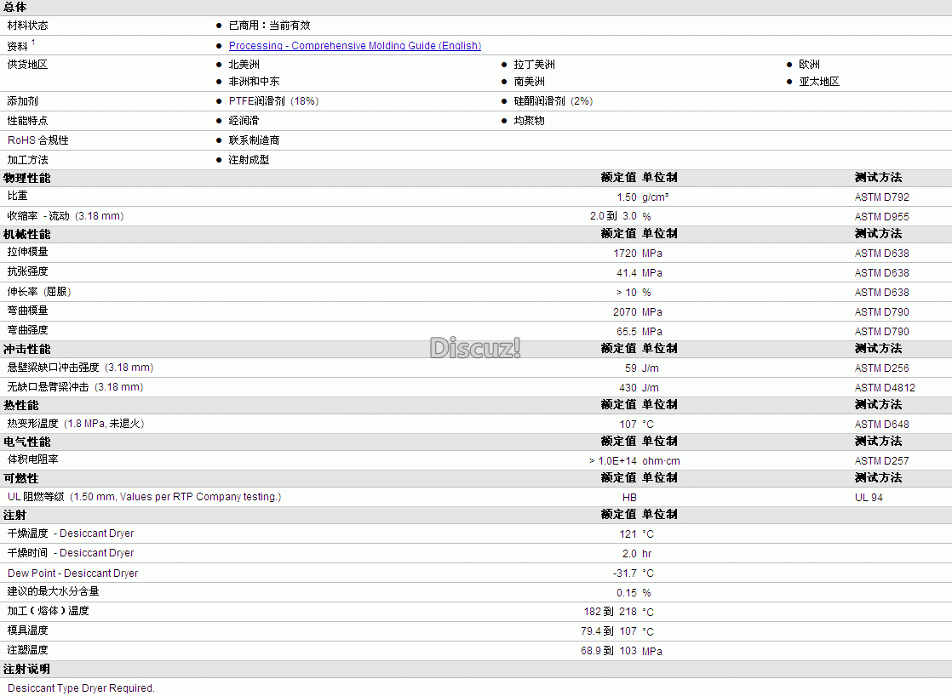952x696 pixels.
Task: Select the ASTM D4812 test method
Action: [x=885, y=388]
